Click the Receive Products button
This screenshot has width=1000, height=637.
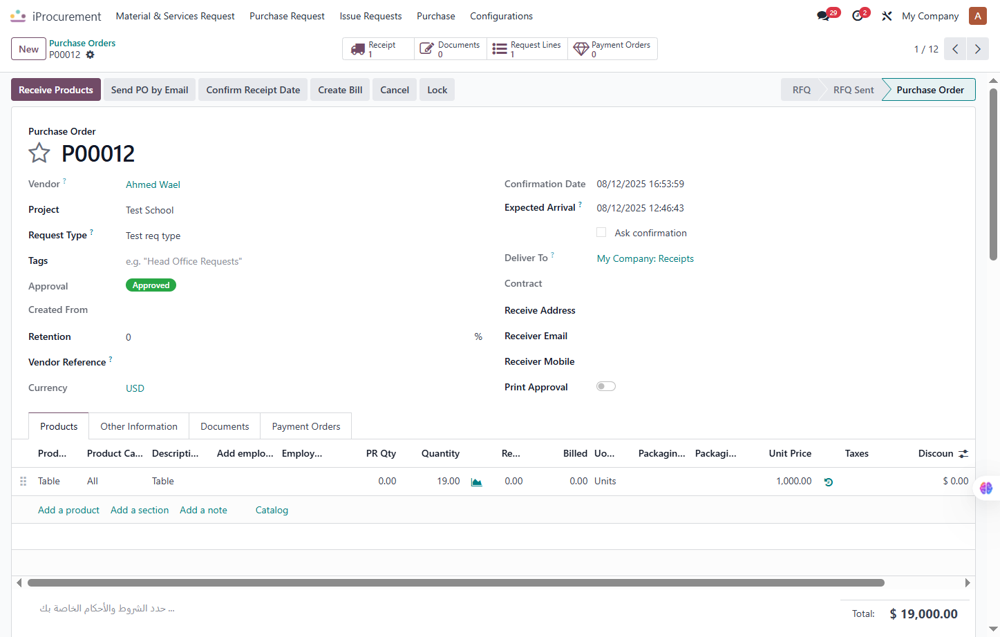56,90
